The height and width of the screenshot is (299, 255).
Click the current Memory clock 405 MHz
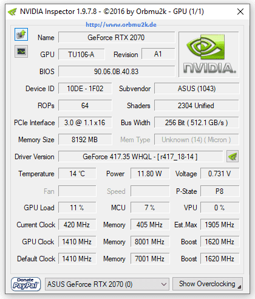[150, 225]
